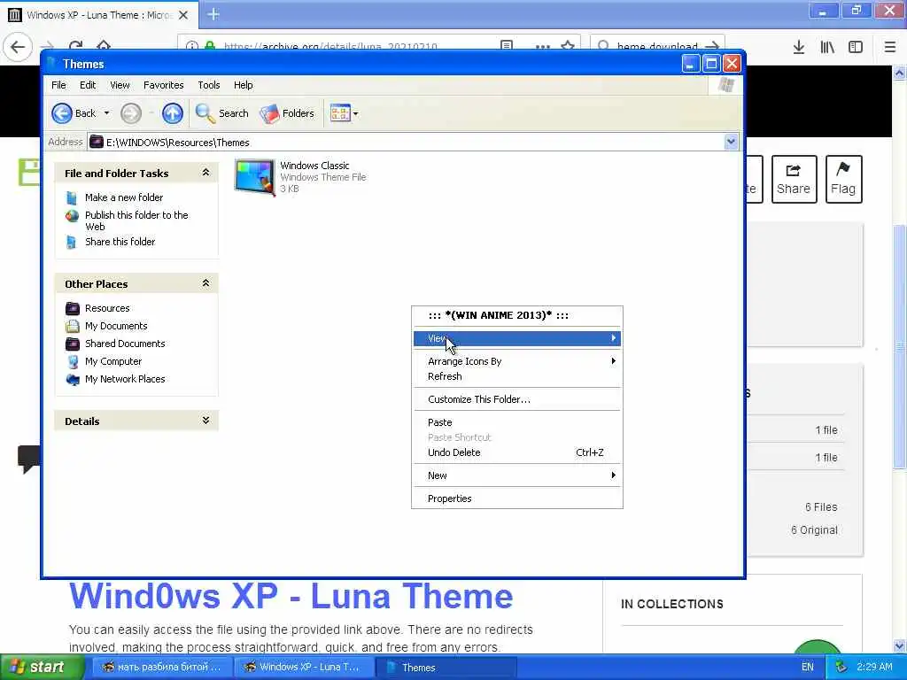Open the Back history dropdown arrow
The height and width of the screenshot is (680, 907).
tap(106, 113)
